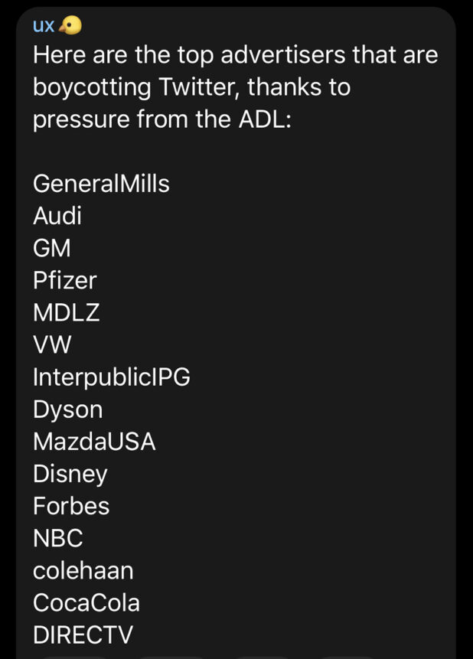Tap on the Disney line

tap(70, 474)
